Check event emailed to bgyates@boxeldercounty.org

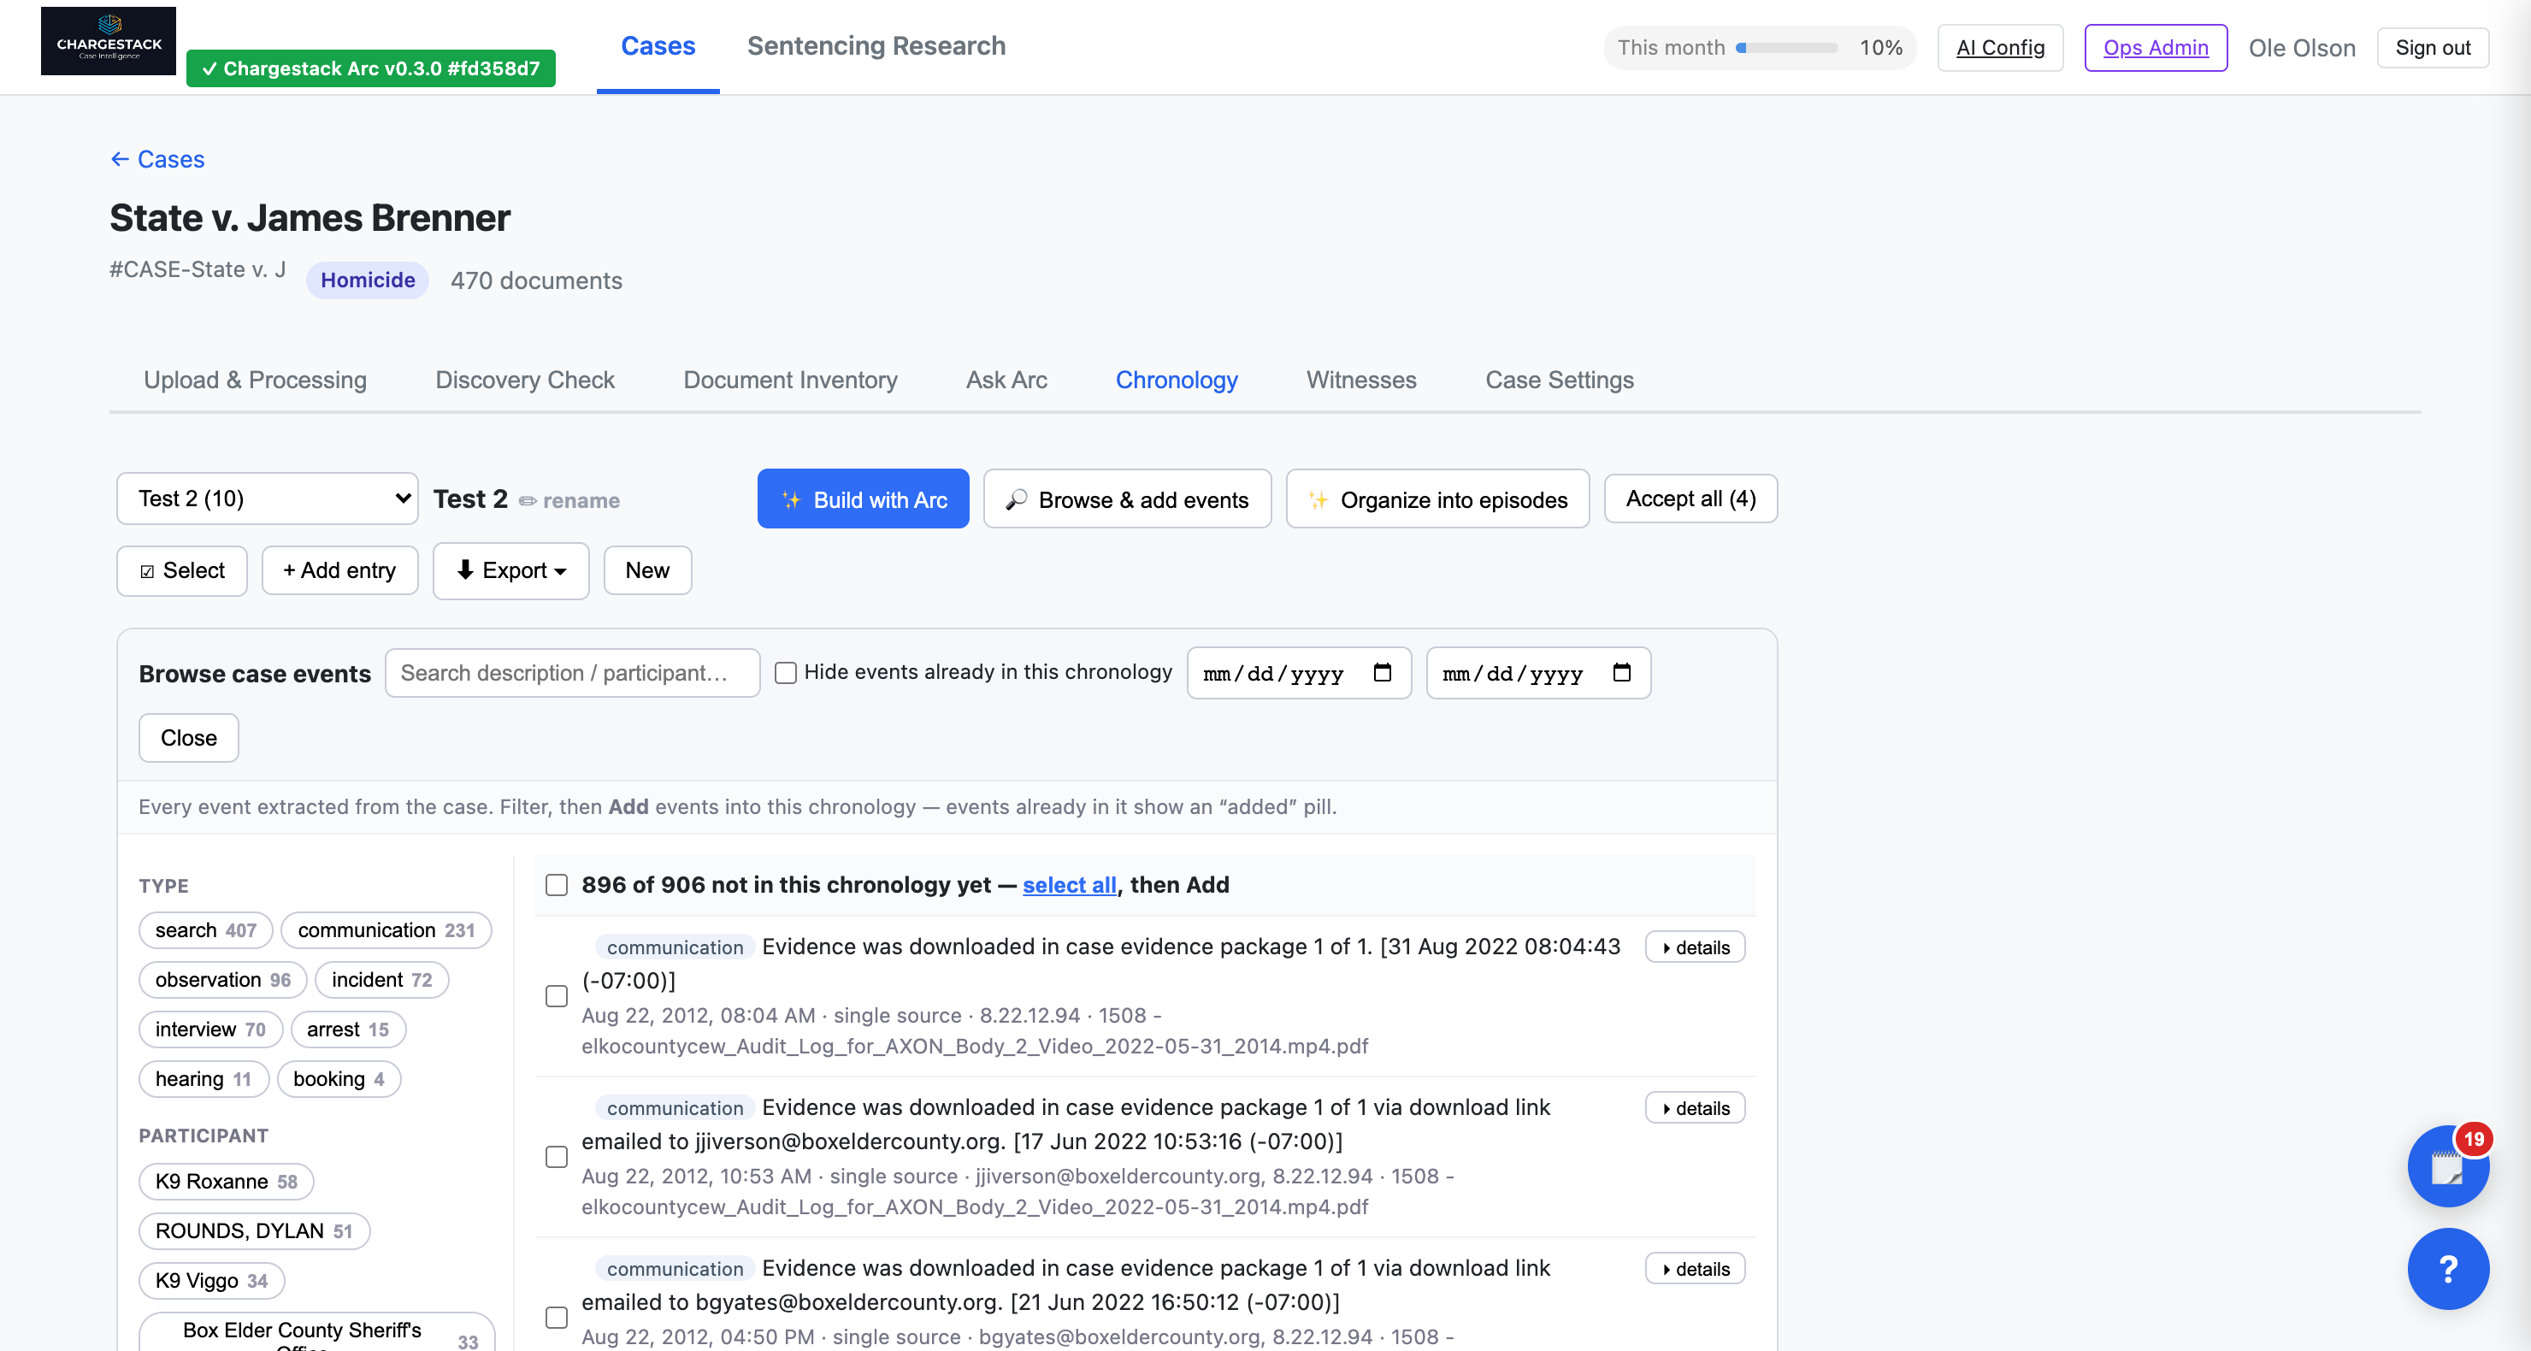click(556, 1318)
